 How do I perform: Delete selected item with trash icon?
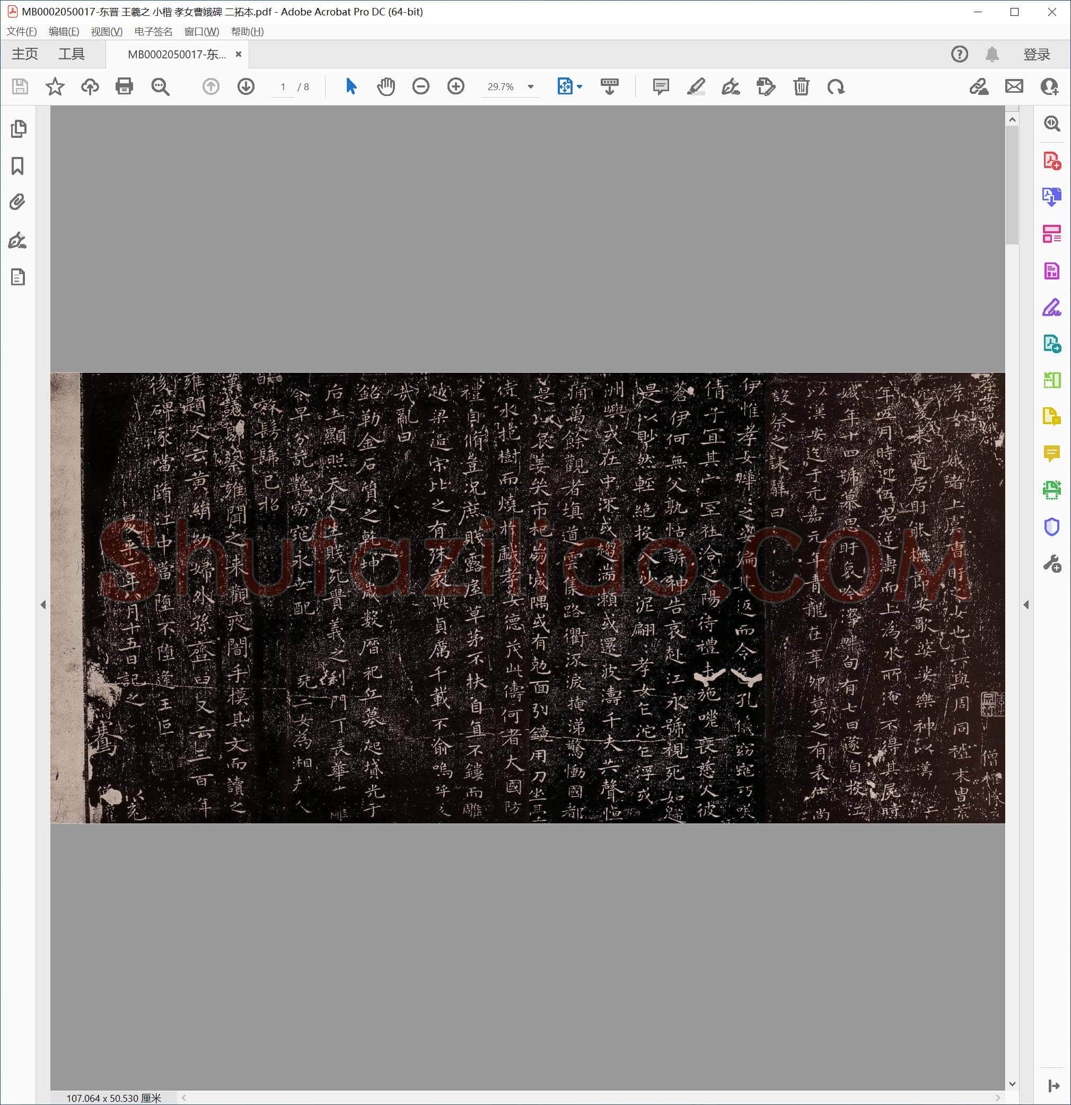tap(801, 86)
